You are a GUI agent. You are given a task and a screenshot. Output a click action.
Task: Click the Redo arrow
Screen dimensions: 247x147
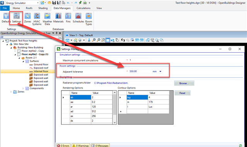point(76,3)
